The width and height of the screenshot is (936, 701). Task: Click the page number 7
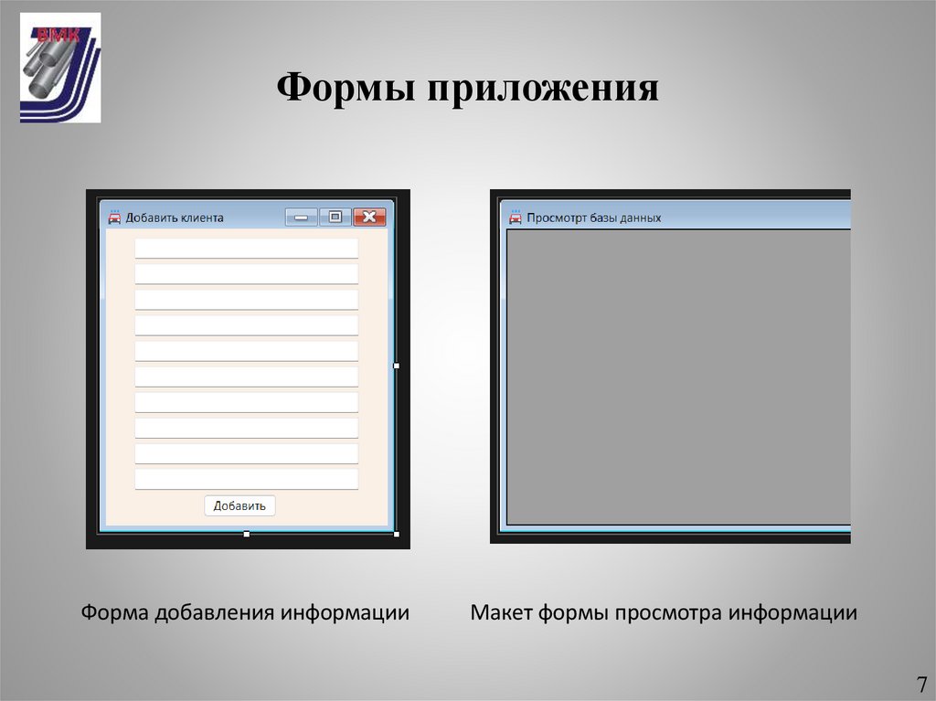click(921, 684)
